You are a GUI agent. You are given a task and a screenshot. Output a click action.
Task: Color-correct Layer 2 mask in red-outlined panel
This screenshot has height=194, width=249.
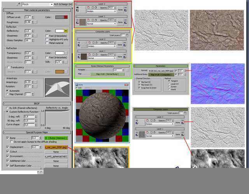(x=126, y=10)
